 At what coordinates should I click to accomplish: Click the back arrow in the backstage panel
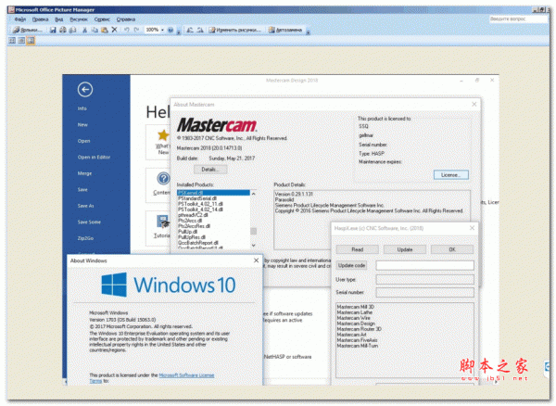click(x=85, y=90)
